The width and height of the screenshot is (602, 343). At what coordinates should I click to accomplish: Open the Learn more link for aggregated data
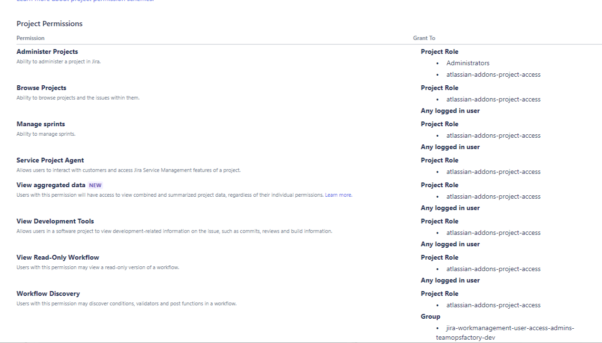coord(338,195)
